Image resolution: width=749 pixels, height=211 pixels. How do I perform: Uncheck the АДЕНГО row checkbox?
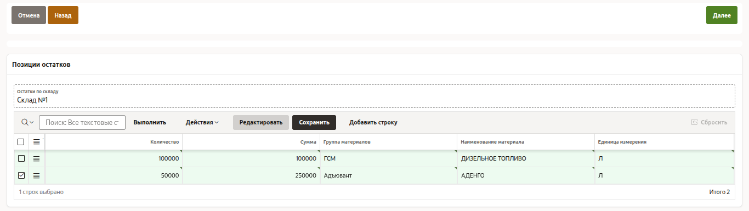pos(21,176)
